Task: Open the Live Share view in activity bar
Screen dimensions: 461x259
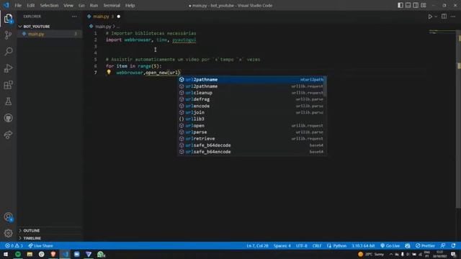Action: (x=8, y=135)
